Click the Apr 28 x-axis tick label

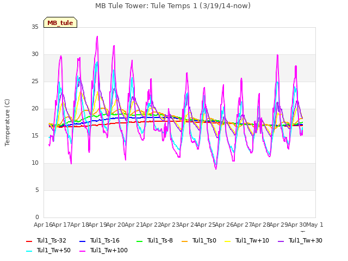[x=260, y=225]
